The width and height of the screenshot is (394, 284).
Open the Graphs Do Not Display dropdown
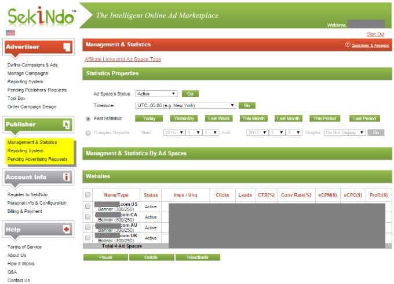pos(345,132)
